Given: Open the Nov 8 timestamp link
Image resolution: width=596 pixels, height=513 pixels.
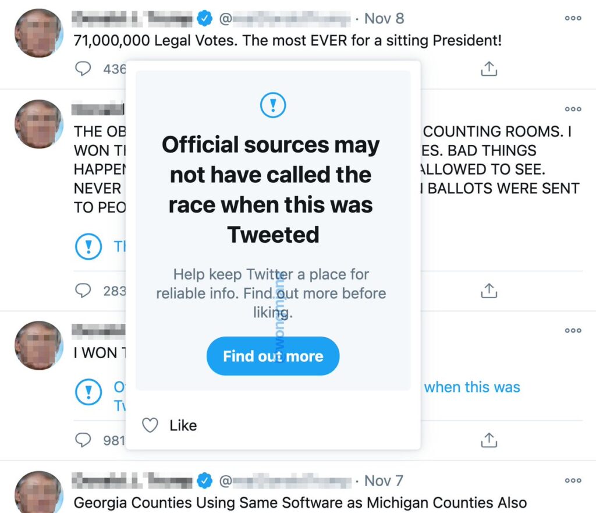Looking at the screenshot, I should click(384, 19).
